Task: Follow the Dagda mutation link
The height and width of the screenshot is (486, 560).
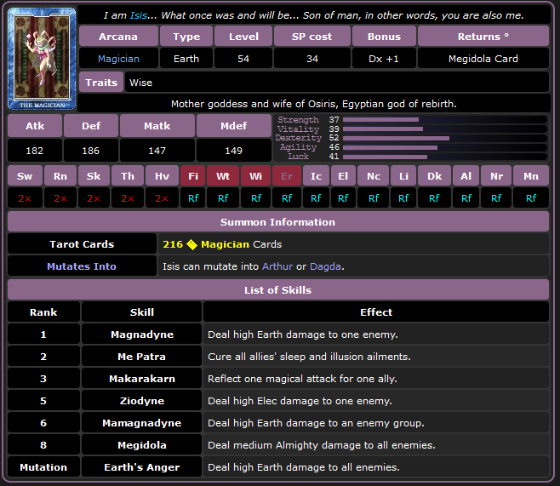Action: pyautogui.click(x=325, y=266)
